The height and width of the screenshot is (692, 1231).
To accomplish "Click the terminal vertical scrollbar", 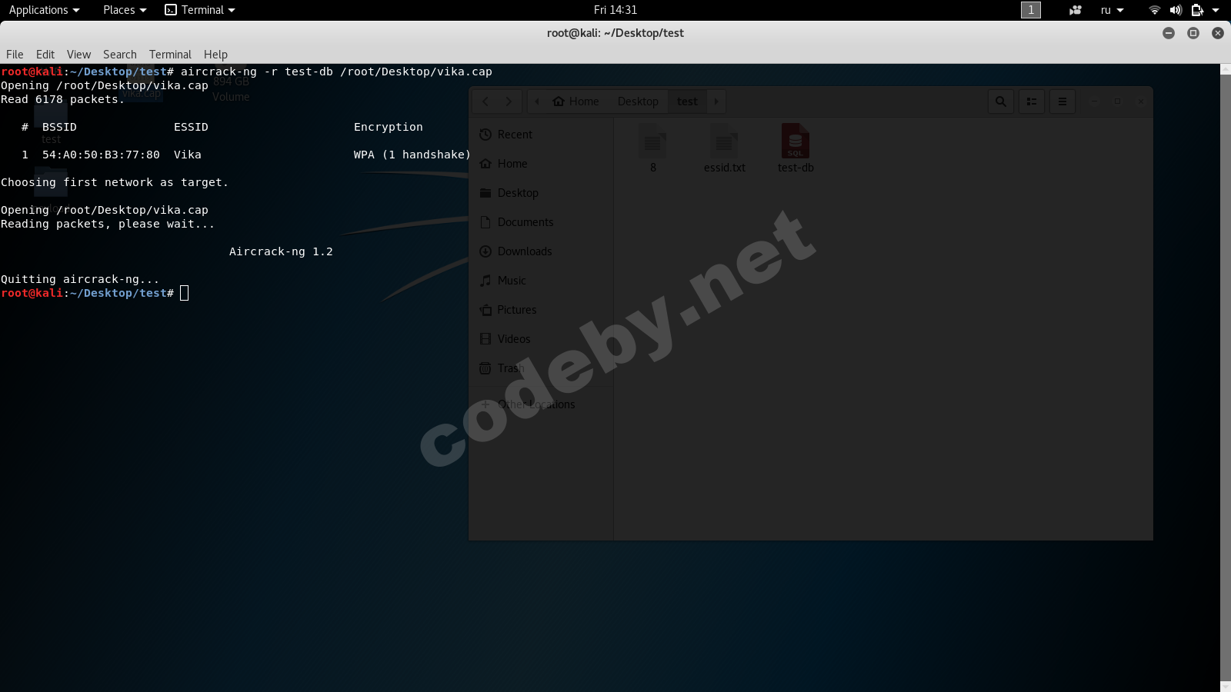I will click(1226, 378).
